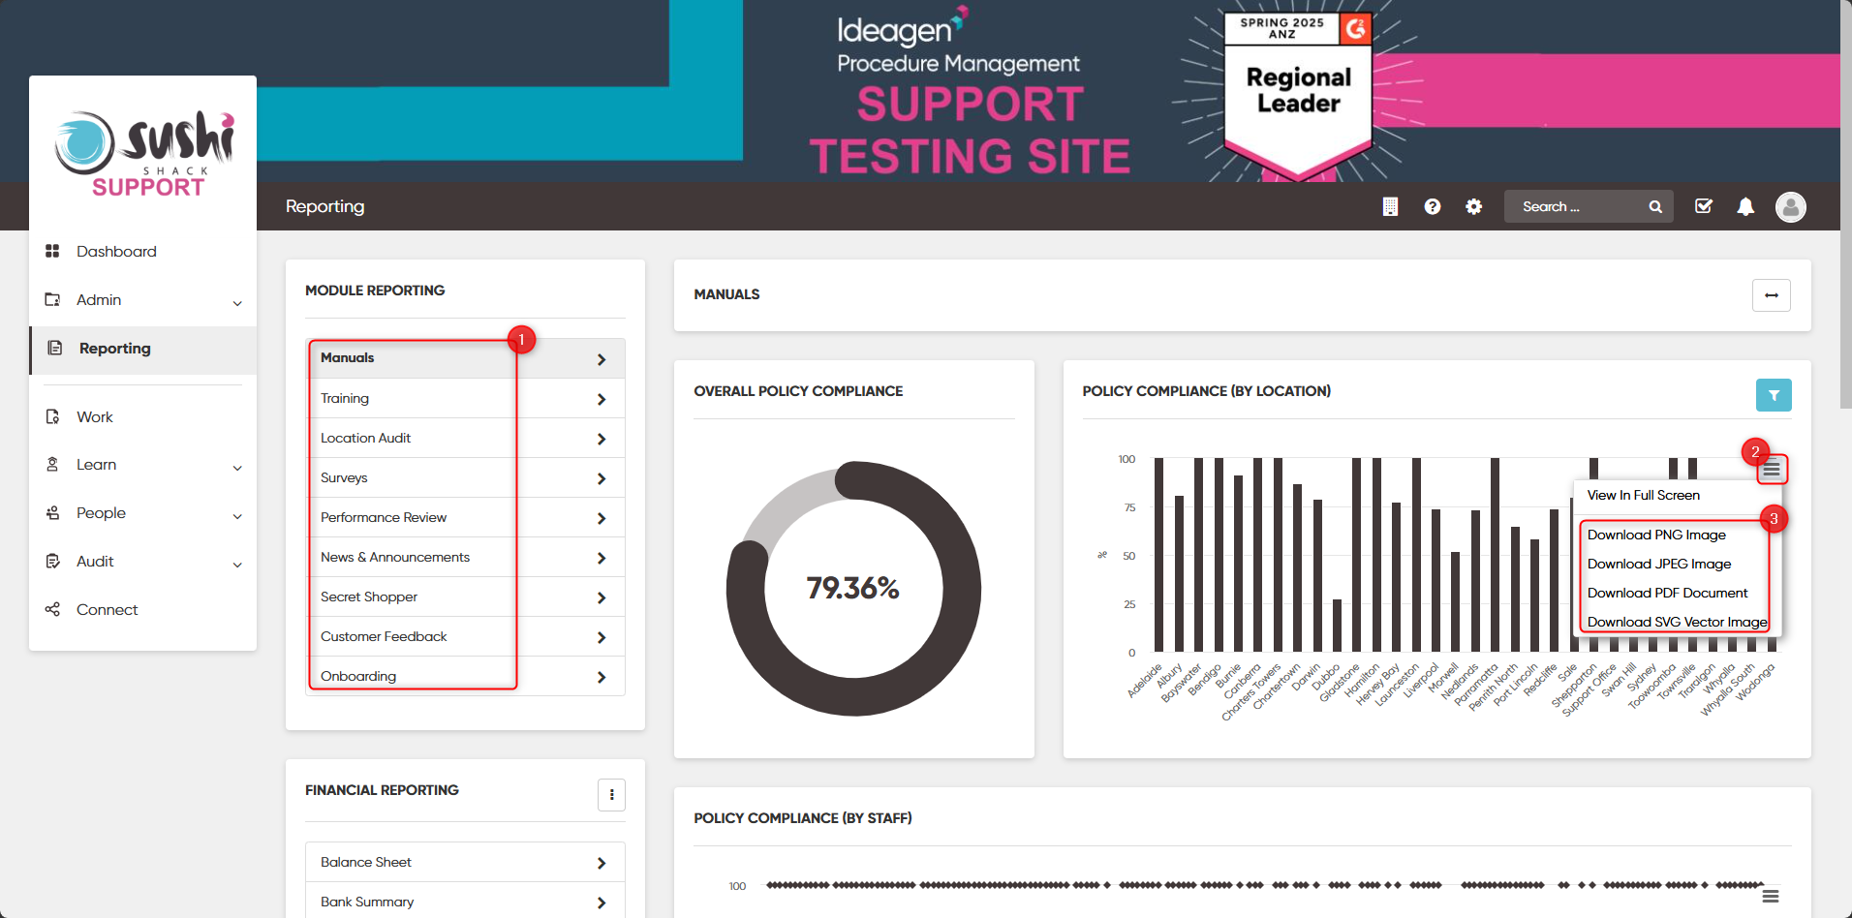Screen dimensions: 1852x918
Task: Select Download PNG Image option
Action: (x=1655, y=535)
